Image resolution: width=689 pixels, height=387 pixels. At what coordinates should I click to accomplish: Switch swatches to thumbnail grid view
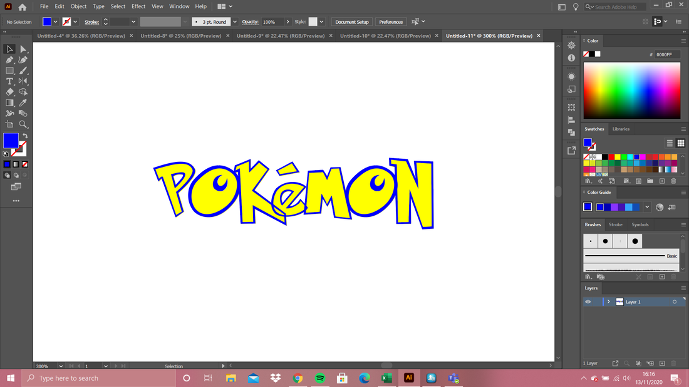[681, 143]
